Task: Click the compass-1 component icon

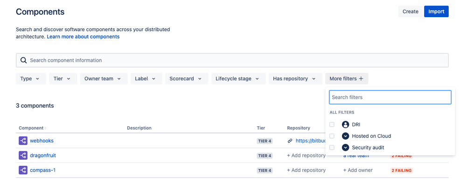Action: coord(23,170)
